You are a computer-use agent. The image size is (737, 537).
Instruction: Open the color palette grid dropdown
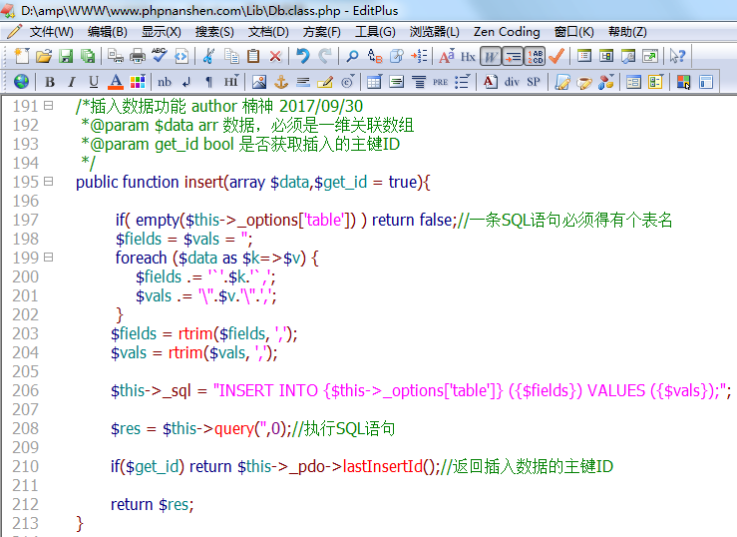click(x=138, y=82)
